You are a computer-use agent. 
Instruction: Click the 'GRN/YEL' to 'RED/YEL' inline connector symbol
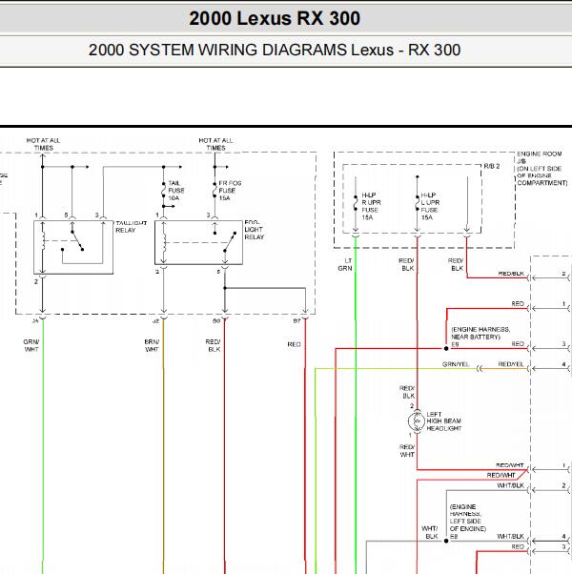coord(479,369)
